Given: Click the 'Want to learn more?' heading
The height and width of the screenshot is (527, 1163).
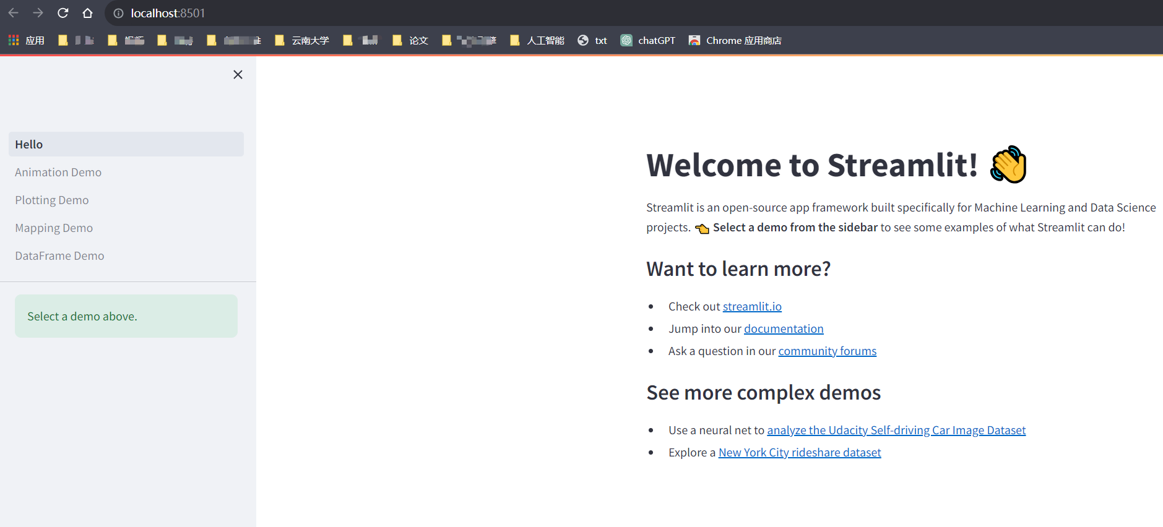Looking at the screenshot, I should tap(738, 269).
